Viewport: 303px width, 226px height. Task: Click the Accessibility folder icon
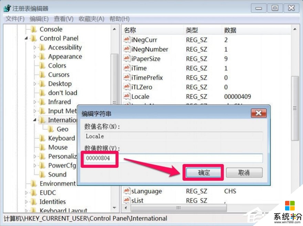coord(42,48)
